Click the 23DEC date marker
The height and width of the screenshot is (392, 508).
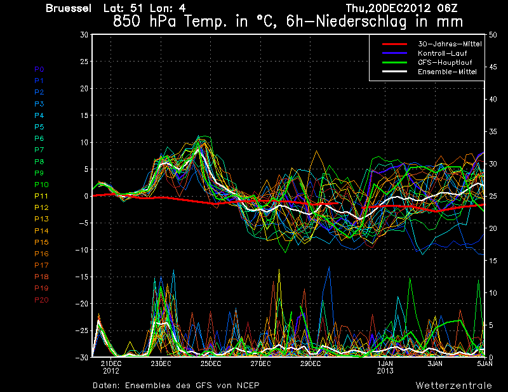[161, 363]
